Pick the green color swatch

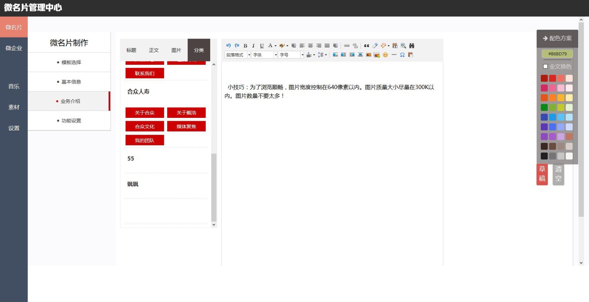tap(544, 108)
